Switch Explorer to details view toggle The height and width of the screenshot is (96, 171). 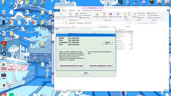[x=165, y=90]
